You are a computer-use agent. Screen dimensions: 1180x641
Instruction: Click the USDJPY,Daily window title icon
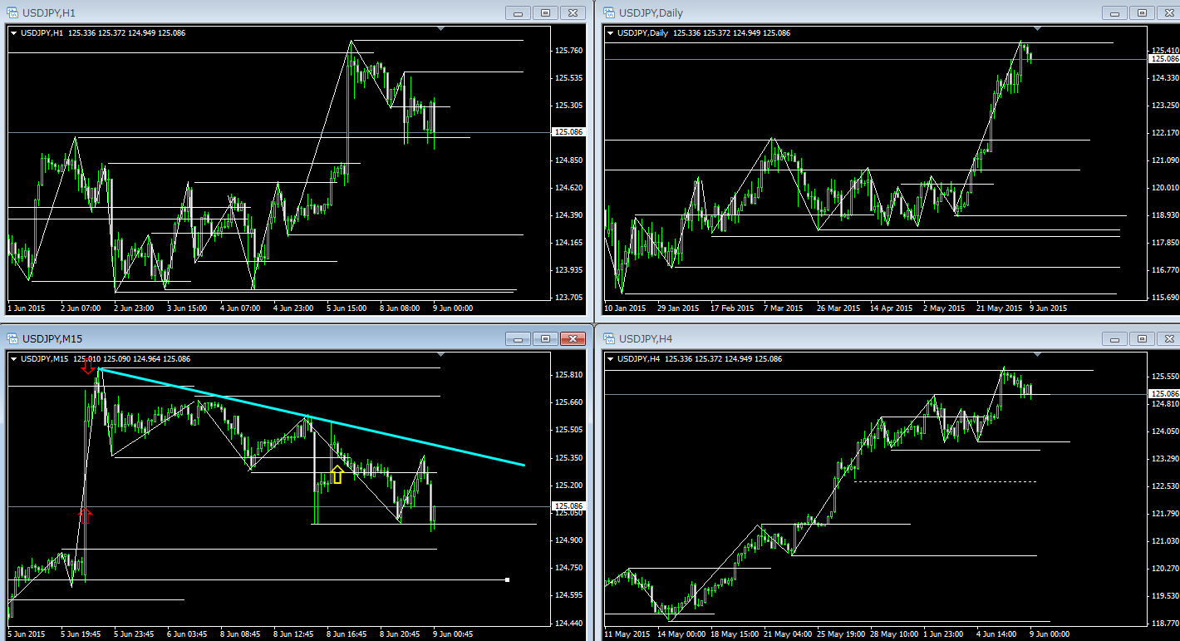point(609,12)
